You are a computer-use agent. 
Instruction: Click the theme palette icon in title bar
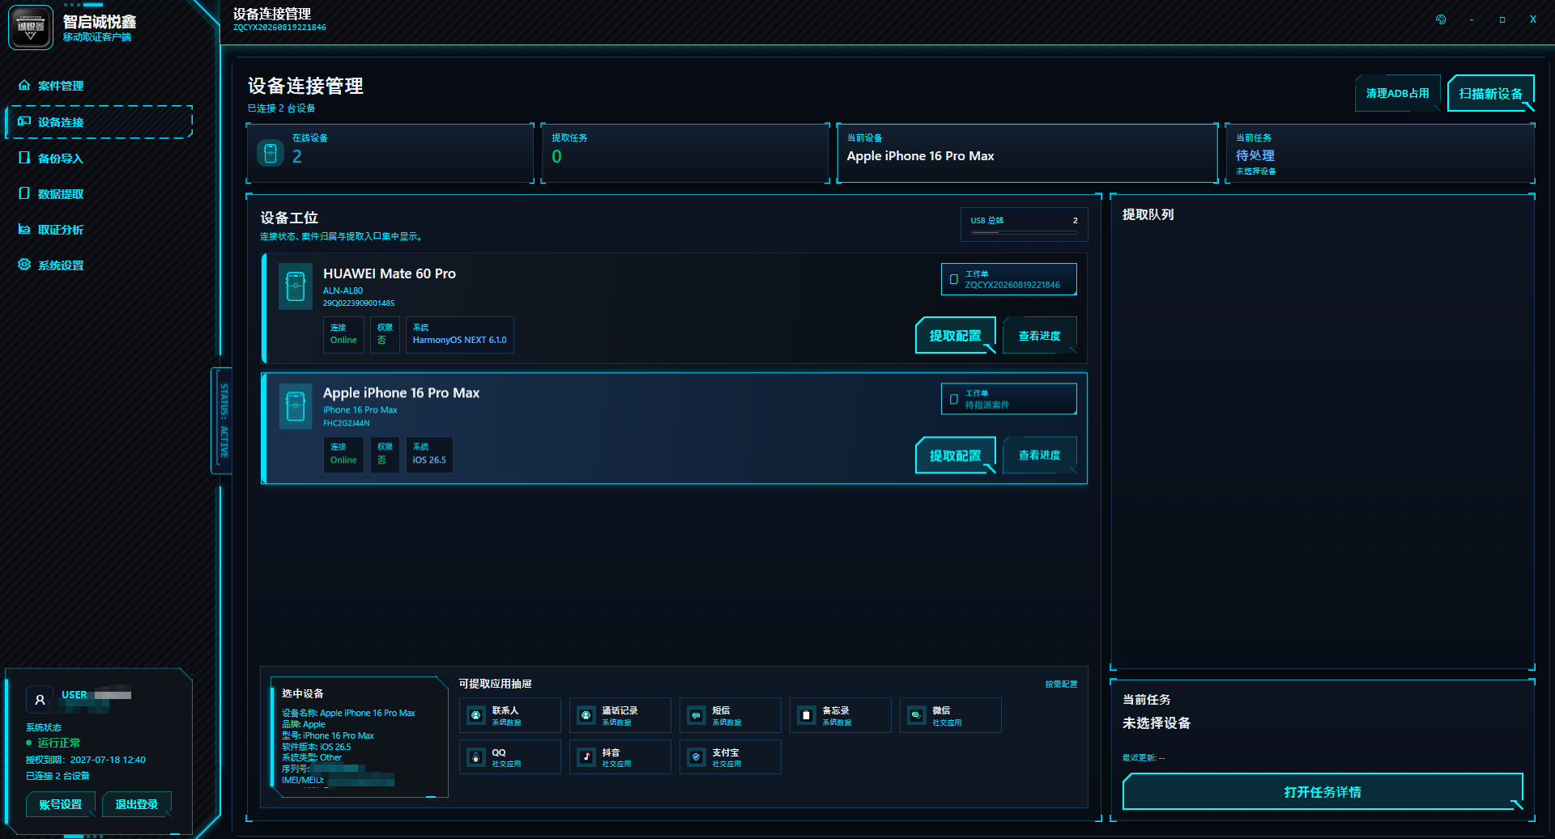coord(1441,19)
